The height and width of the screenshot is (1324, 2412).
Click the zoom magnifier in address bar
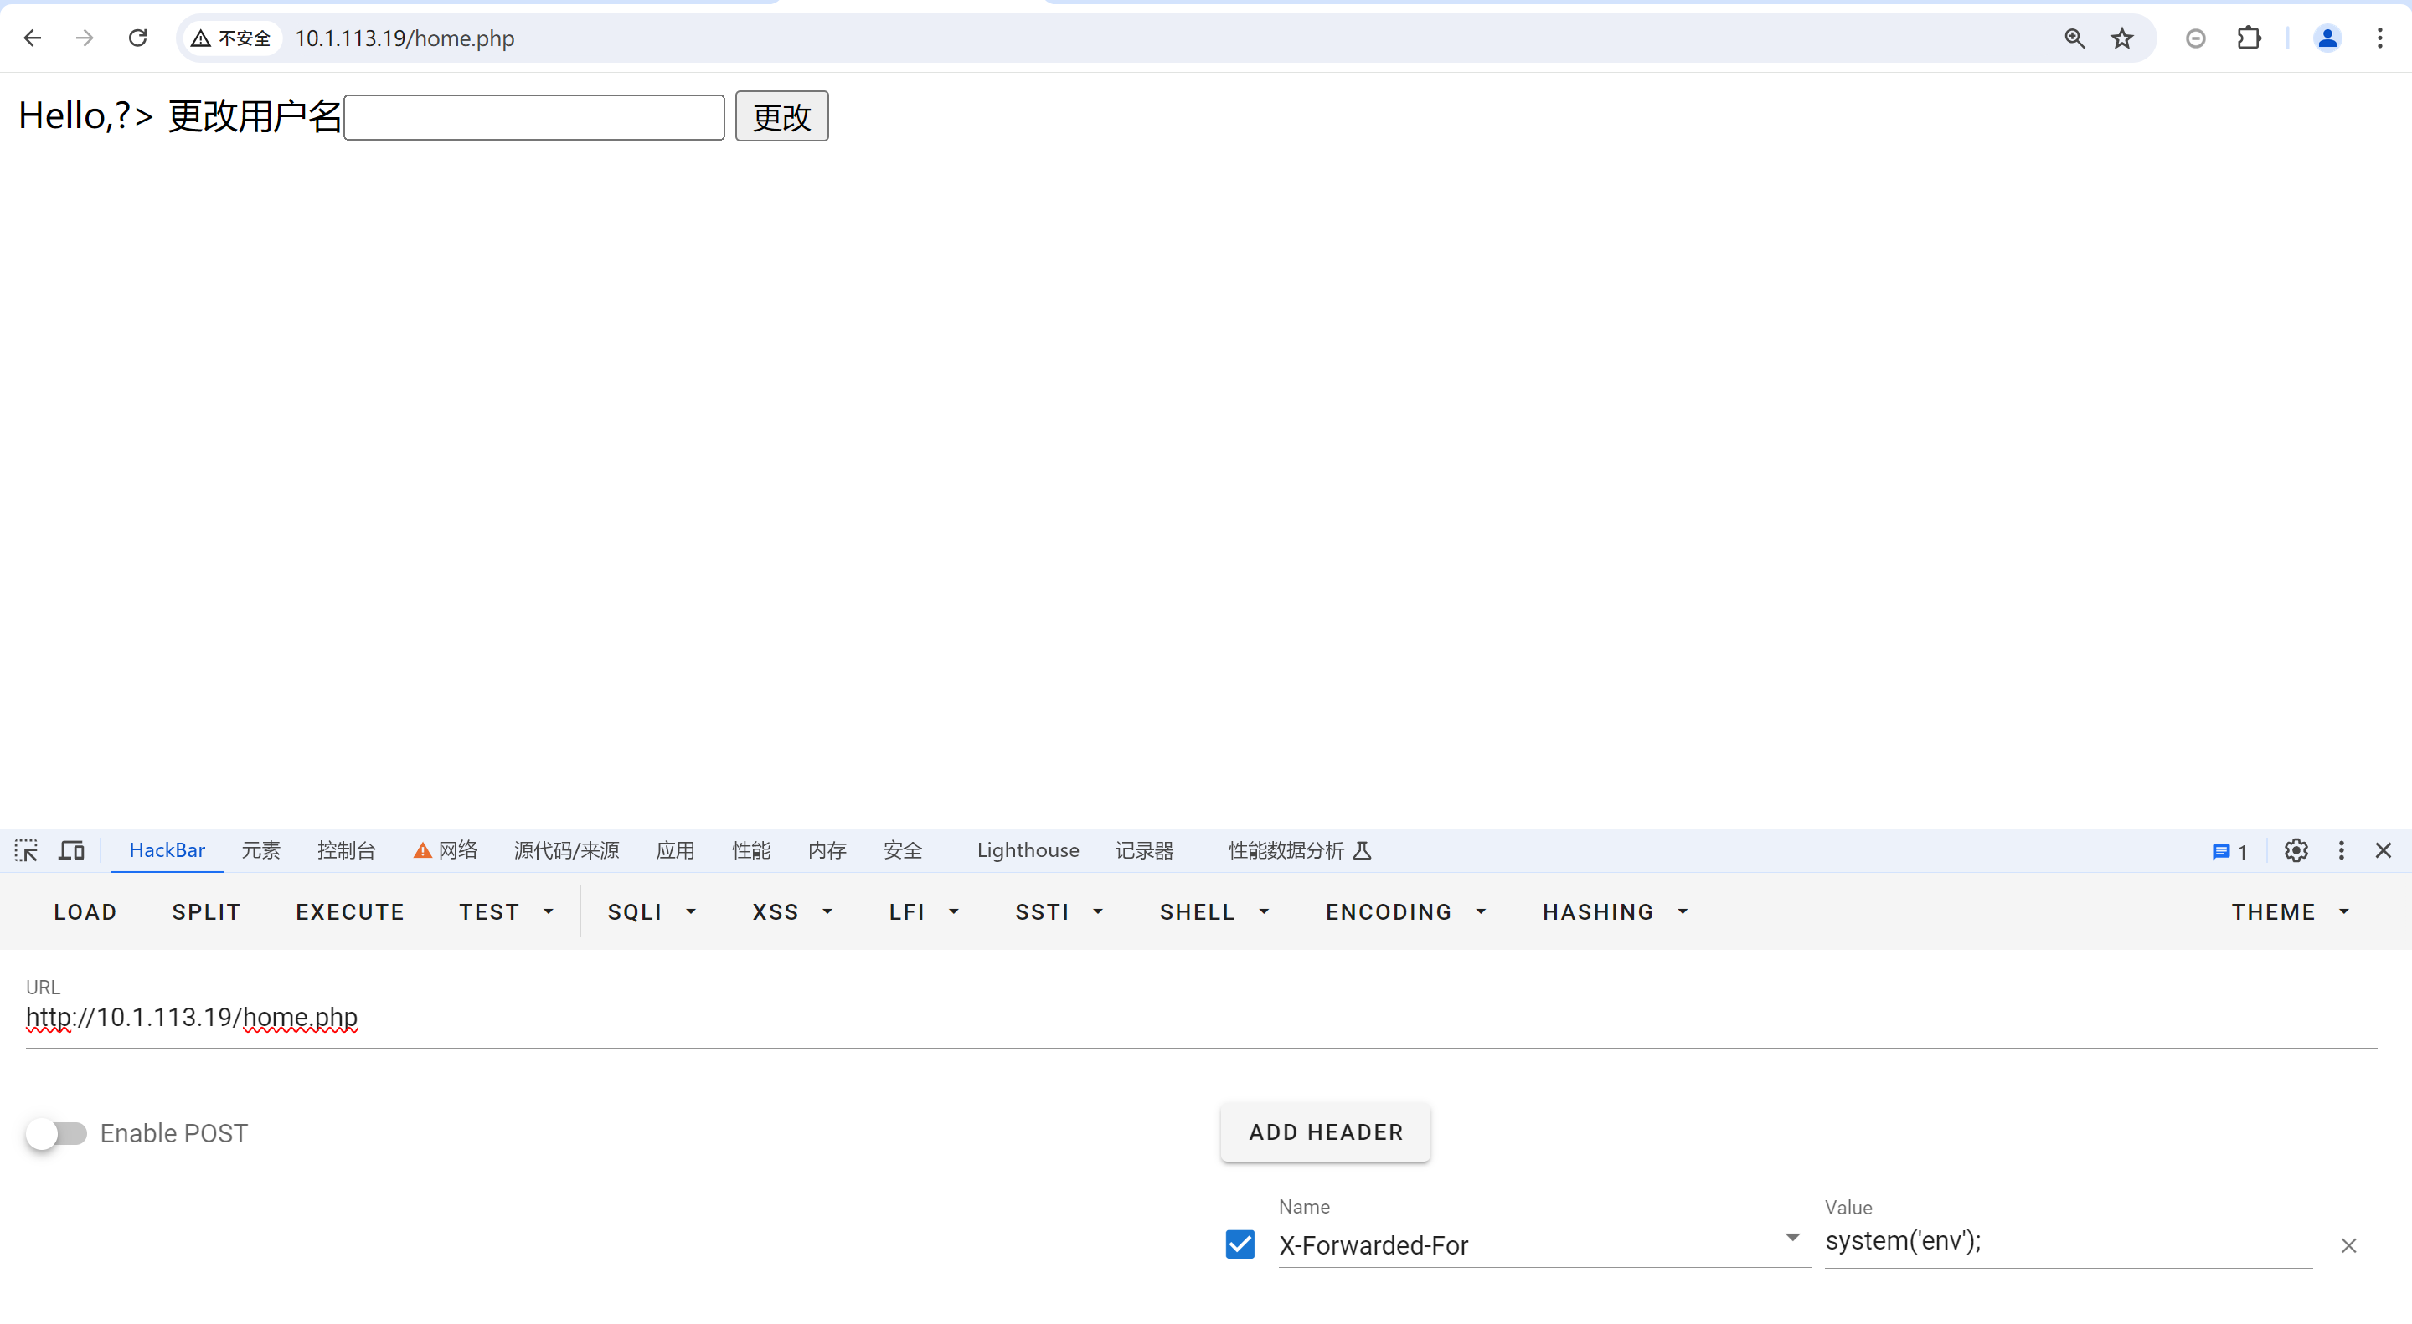[x=2074, y=38]
